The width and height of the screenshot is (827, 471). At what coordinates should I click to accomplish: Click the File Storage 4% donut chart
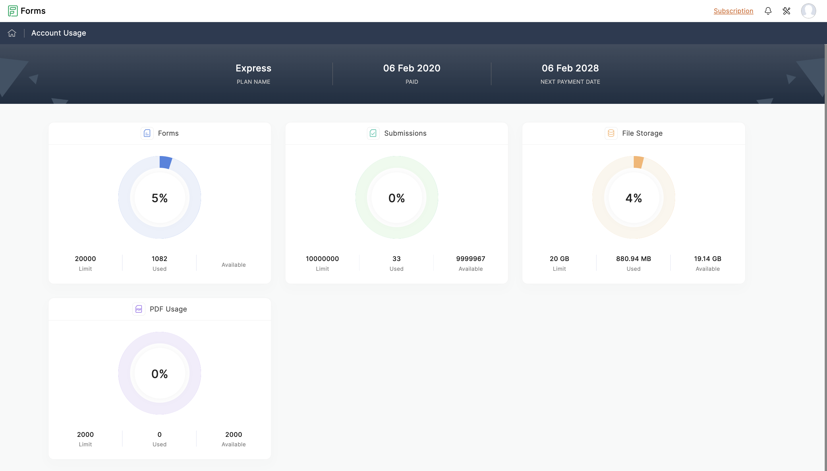coord(634,197)
